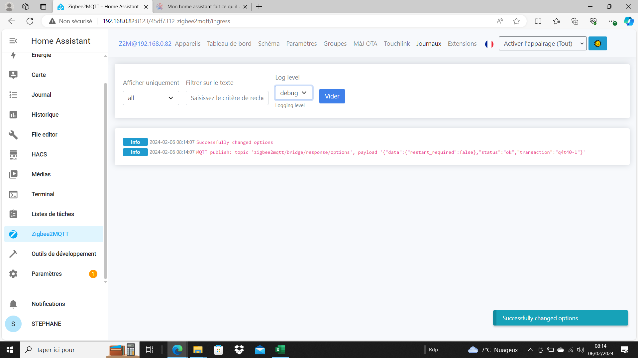638x358 pixels.
Task: Add page to favorites star icon
Action: tap(516, 21)
